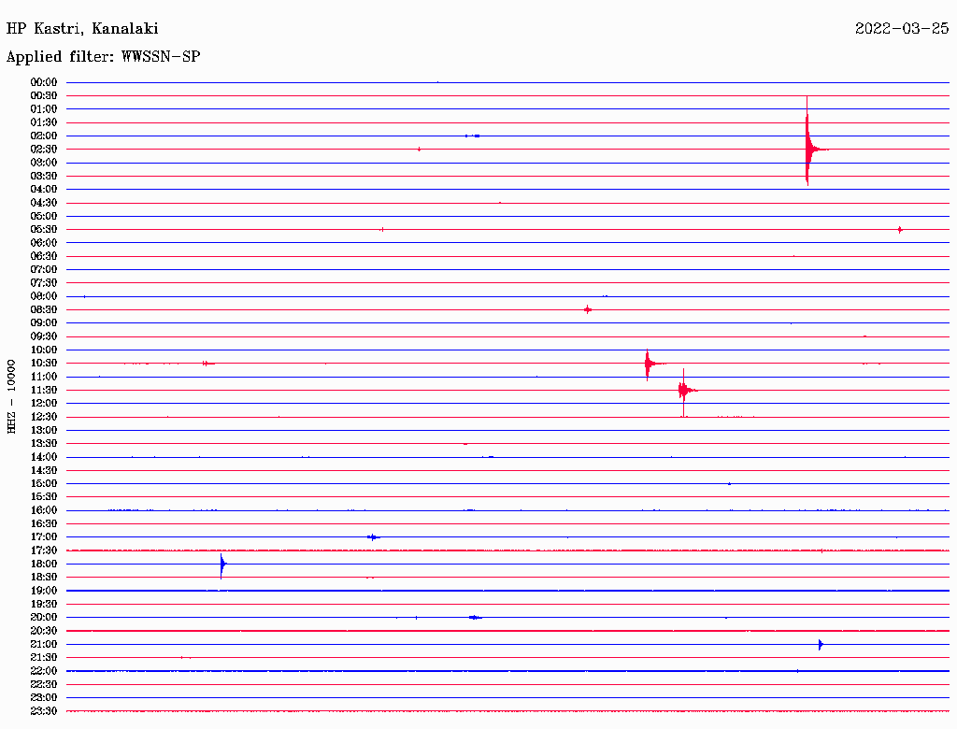Click the 23:30 time label

(44, 711)
